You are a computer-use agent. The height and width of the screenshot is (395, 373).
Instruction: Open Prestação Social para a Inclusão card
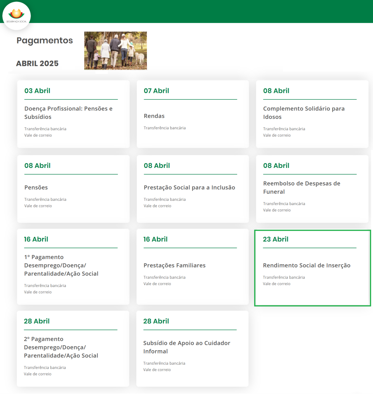193,189
